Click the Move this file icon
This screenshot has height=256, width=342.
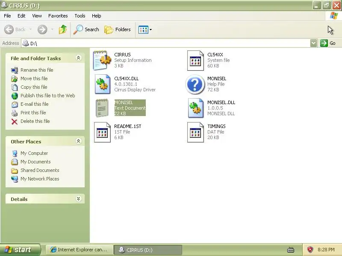15,79
